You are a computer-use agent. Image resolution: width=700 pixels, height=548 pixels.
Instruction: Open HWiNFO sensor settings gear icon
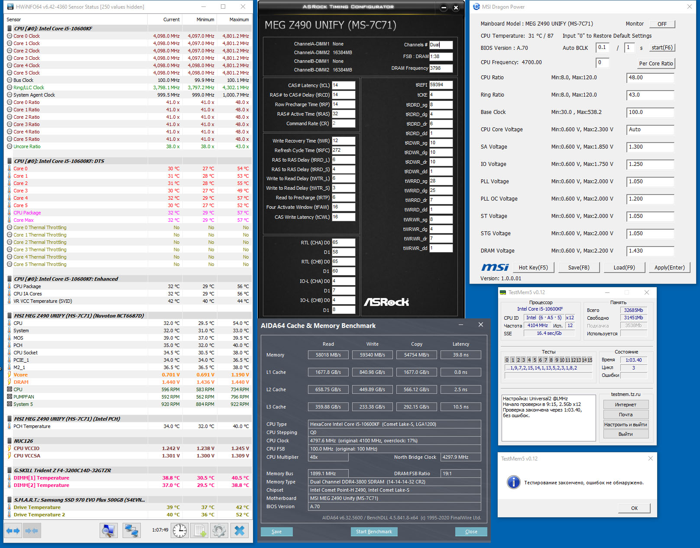point(219,531)
